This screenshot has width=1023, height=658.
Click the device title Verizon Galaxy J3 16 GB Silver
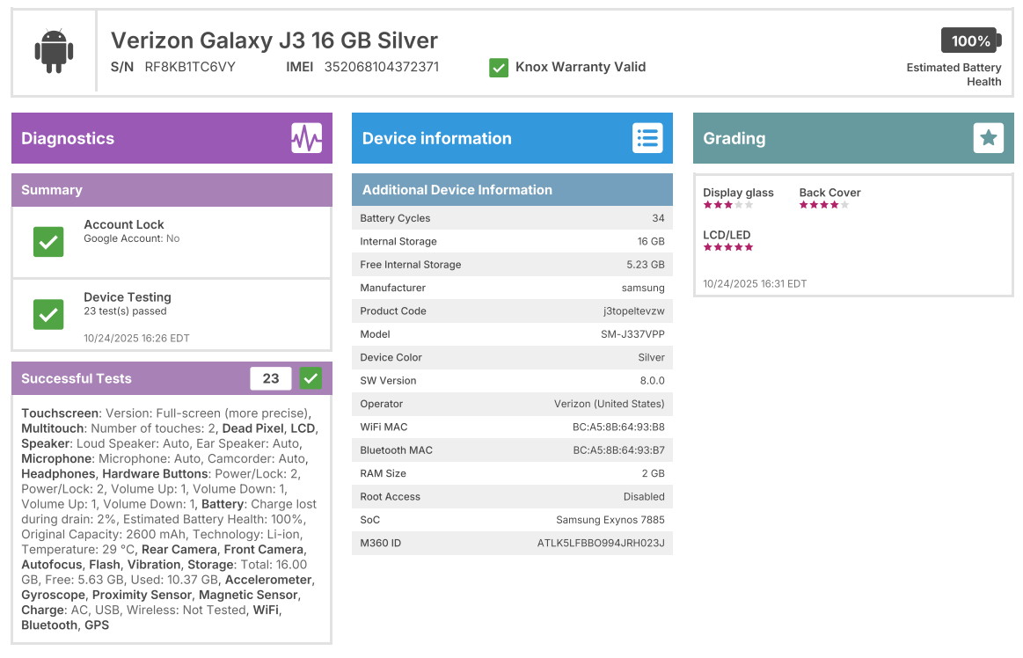[274, 40]
